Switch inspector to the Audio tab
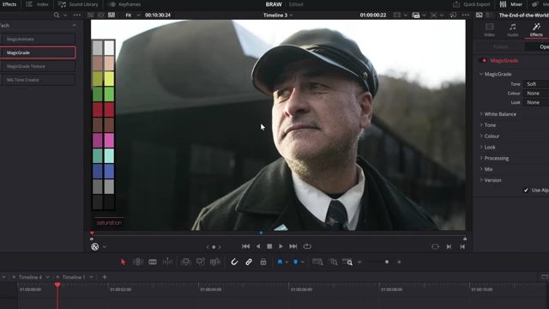Viewport: 549px width, 309px height. click(513, 30)
